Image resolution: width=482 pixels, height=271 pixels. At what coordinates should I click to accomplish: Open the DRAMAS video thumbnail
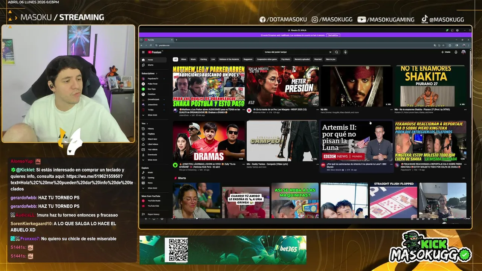tap(209, 141)
